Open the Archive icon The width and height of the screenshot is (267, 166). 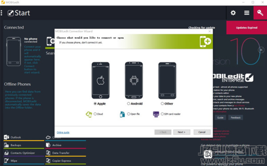click(48, 145)
